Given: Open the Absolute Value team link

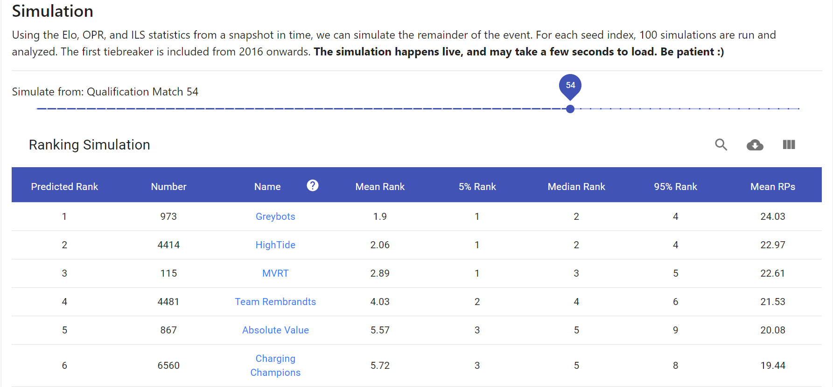Looking at the screenshot, I should pyautogui.click(x=275, y=330).
